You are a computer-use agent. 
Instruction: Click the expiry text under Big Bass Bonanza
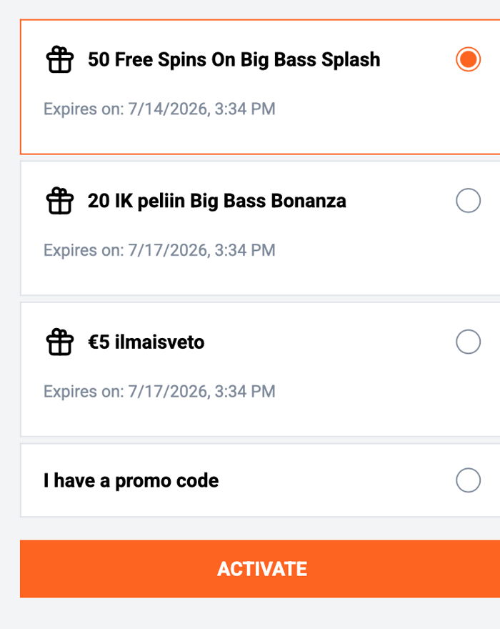(159, 250)
